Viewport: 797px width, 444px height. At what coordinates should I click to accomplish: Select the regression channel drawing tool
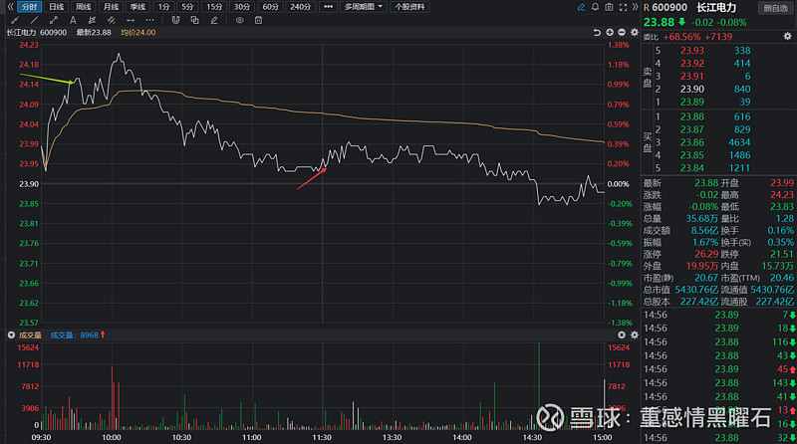(92, 20)
